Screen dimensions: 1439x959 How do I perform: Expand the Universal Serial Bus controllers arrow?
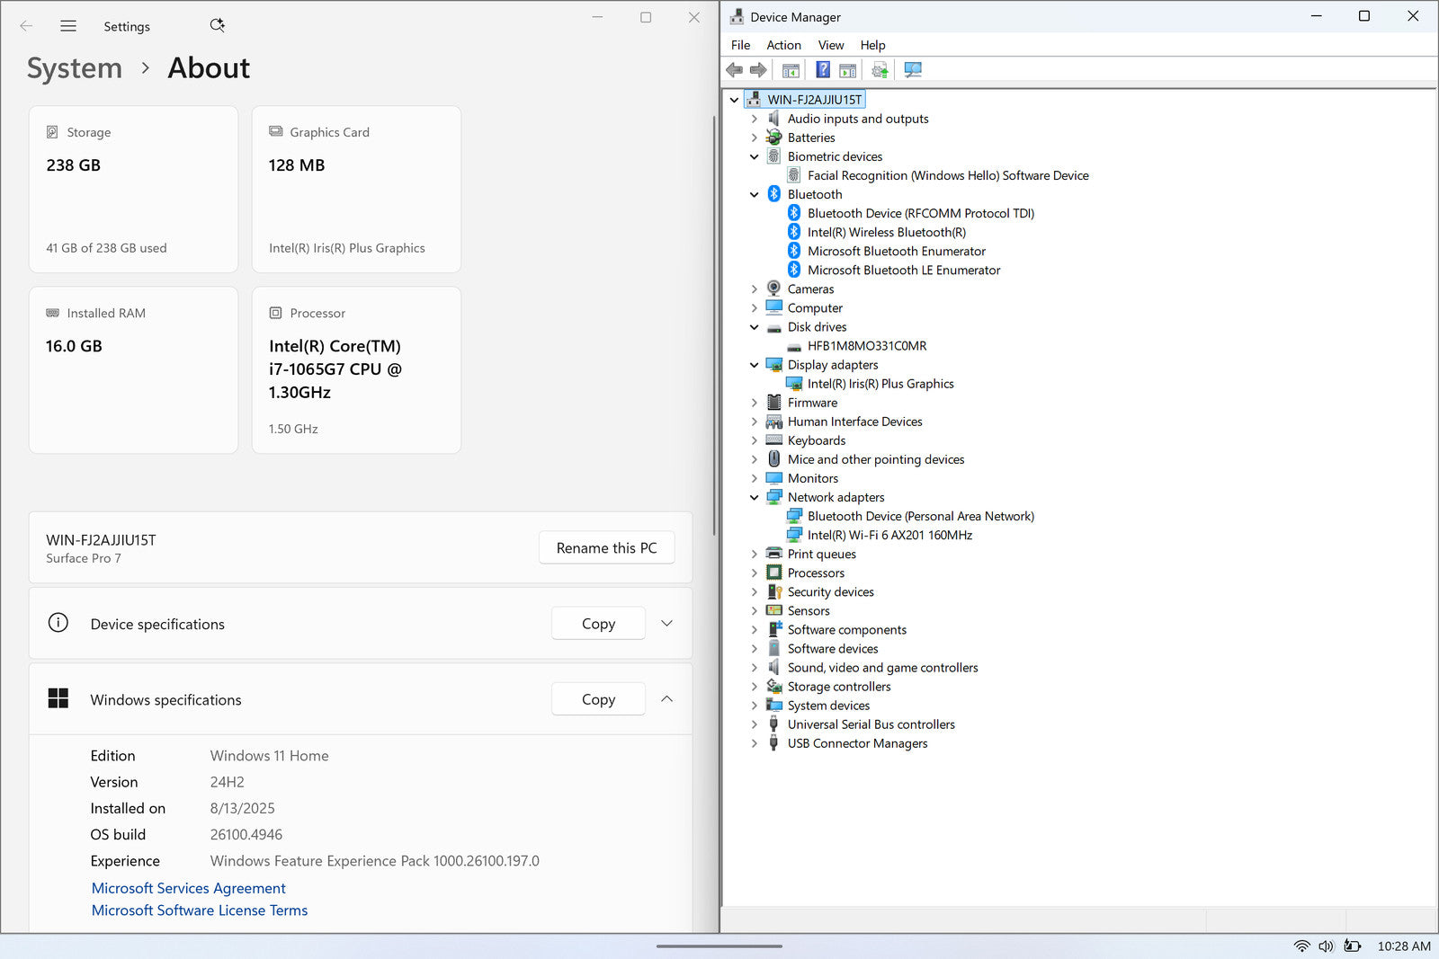coord(754,724)
